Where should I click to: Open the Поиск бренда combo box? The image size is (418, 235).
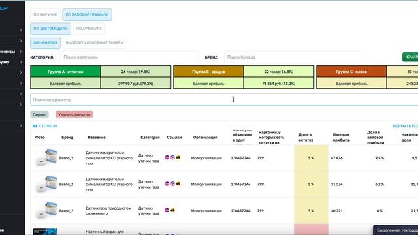(x=293, y=57)
